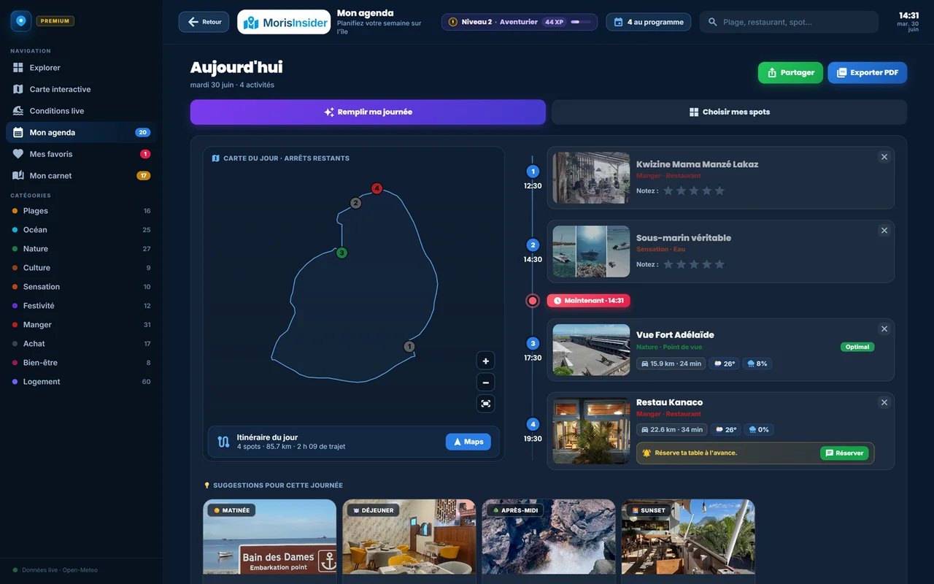934x584 pixels.
Task: Zoom out on the day map
Action: coord(486,382)
